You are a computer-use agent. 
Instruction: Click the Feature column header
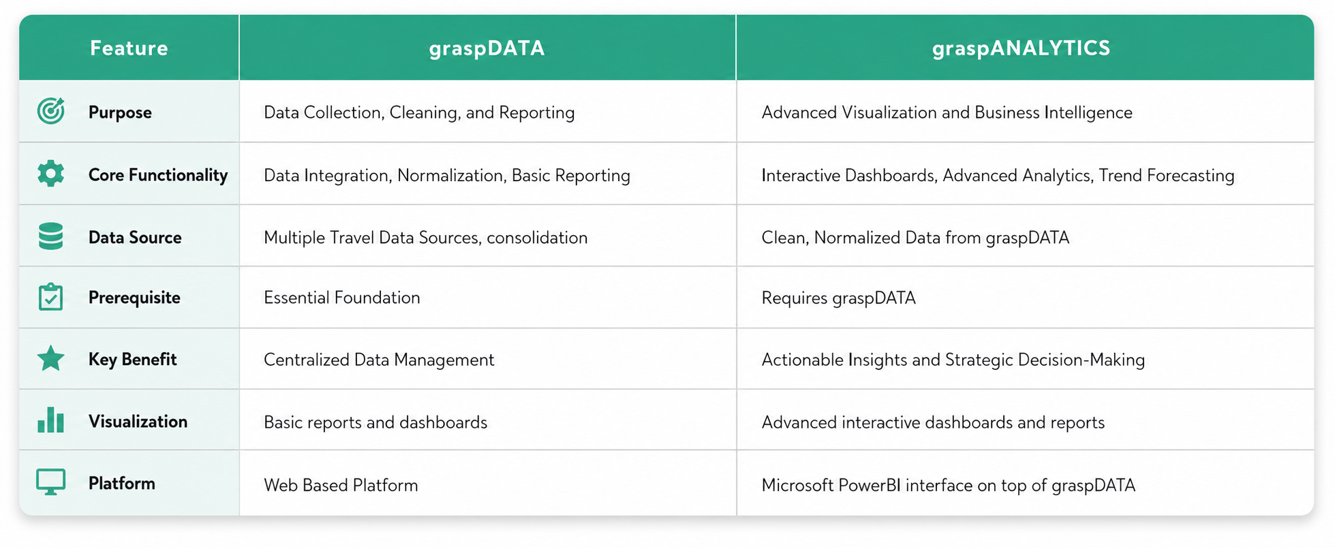(x=129, y=48)
